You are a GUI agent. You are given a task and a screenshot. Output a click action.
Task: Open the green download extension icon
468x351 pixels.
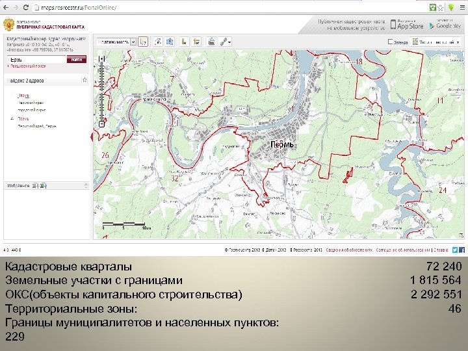coord(451,7)
